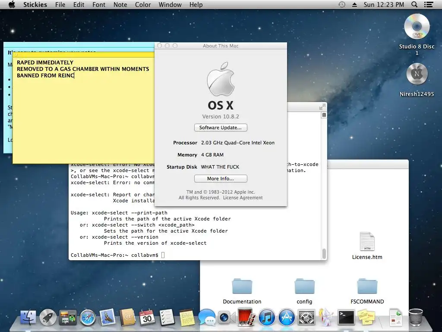442x332 pixels.
Task: Click Time Machine icon in menu bar
Action: coord(342,4)
